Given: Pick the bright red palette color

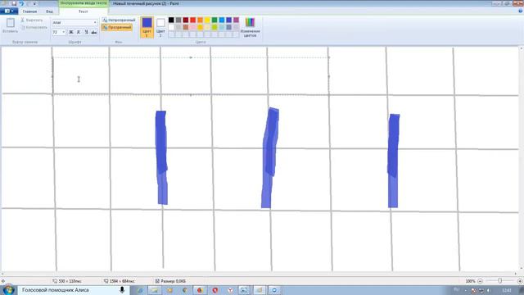Looking at the screenshot, I should 193,20.
